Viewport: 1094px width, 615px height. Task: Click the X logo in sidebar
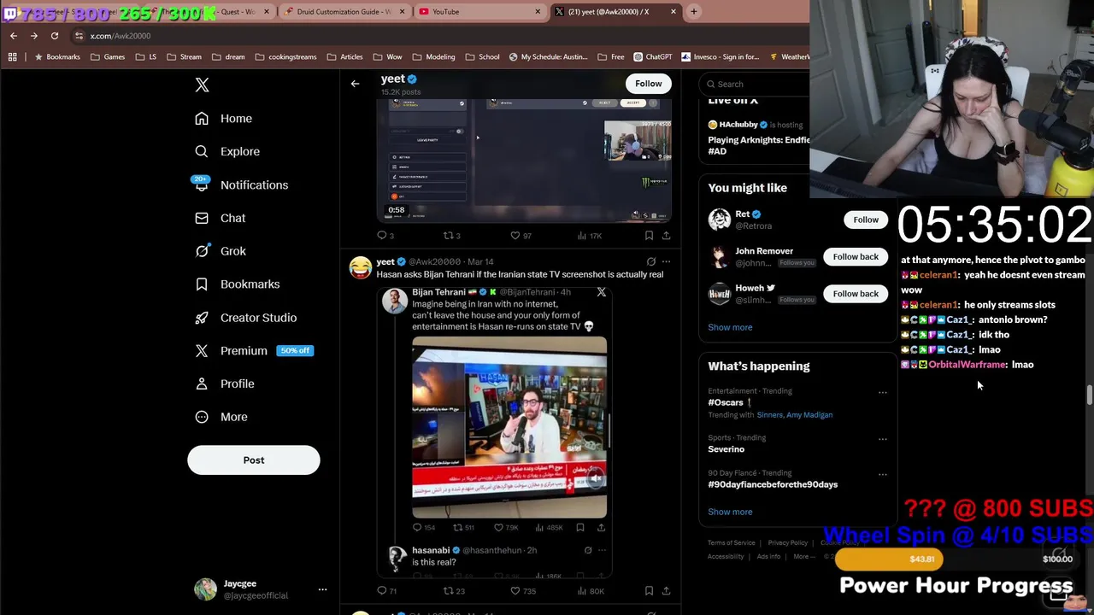[x=202, y=85]
